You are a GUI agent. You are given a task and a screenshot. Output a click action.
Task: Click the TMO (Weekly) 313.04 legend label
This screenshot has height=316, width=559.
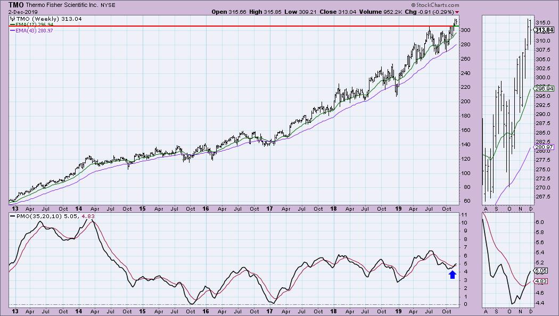tap(49, 19)
